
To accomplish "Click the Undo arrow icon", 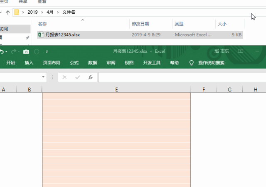I will click(x=2, y=52).
